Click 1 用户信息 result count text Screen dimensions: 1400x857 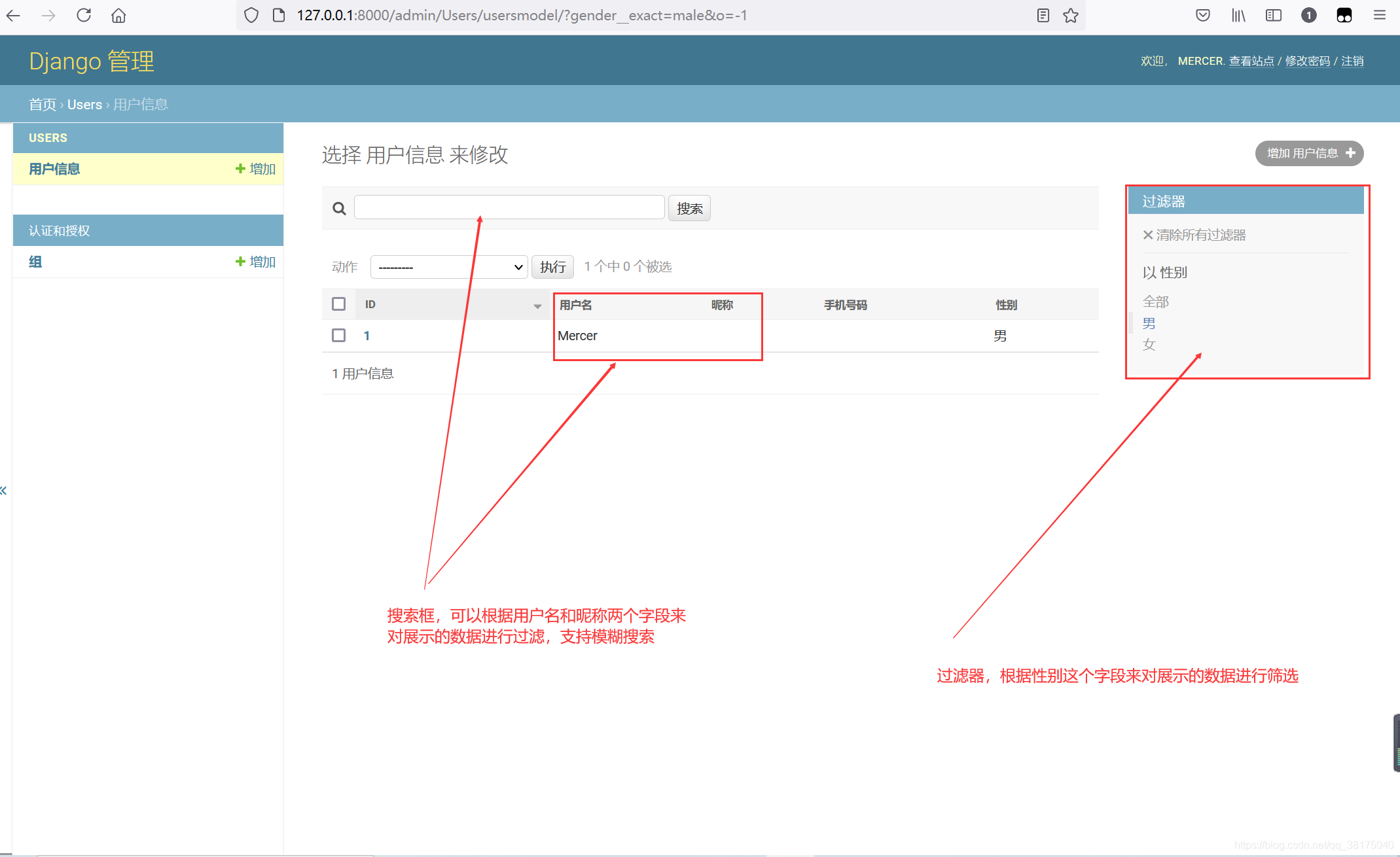(x=363, y=374)
